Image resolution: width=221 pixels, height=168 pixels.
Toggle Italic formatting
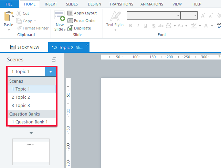click(138, 26)
